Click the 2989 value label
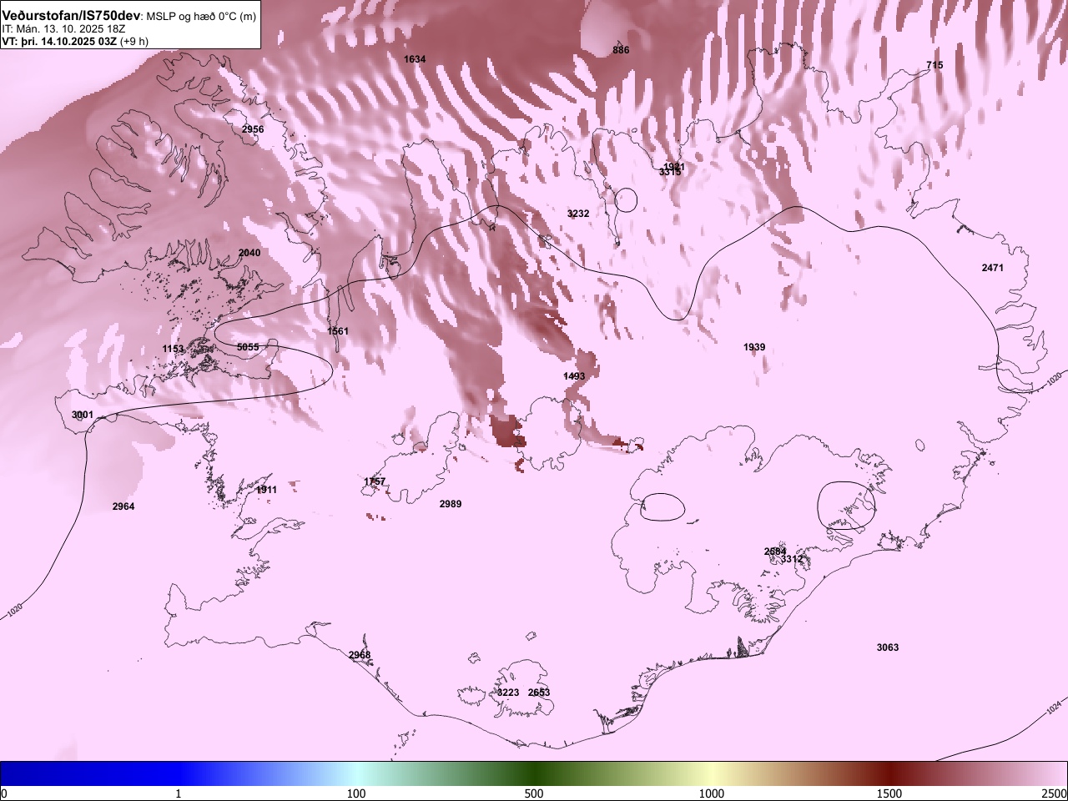The image size is (1068, 801). point(451,504)
